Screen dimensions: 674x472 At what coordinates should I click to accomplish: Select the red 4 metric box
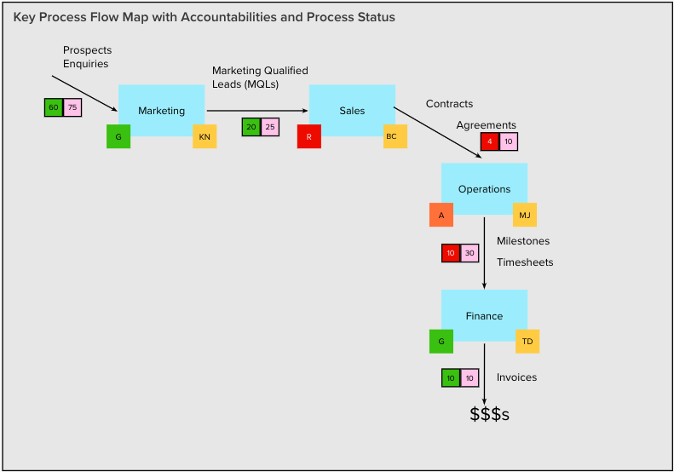490,141
